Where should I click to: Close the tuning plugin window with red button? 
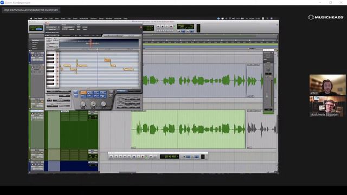click(46, 23)
